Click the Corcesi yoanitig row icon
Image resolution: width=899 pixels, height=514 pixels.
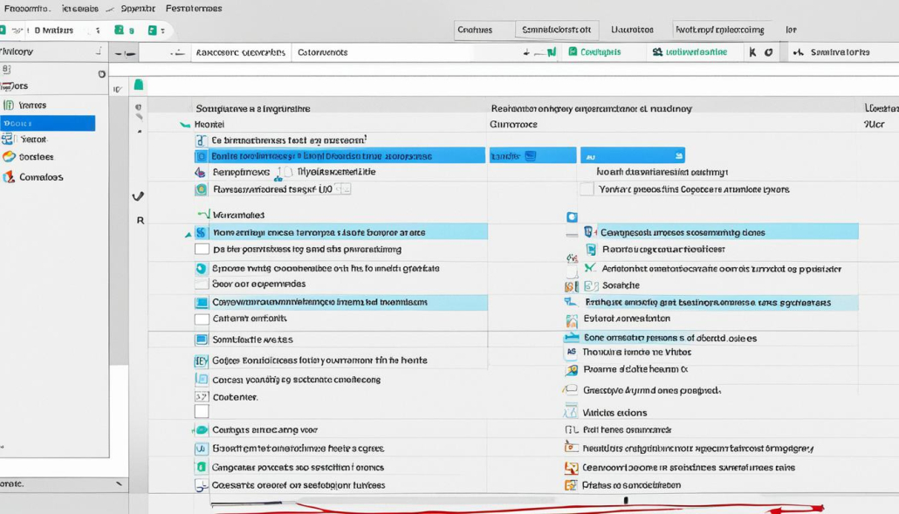click(202, 380)
